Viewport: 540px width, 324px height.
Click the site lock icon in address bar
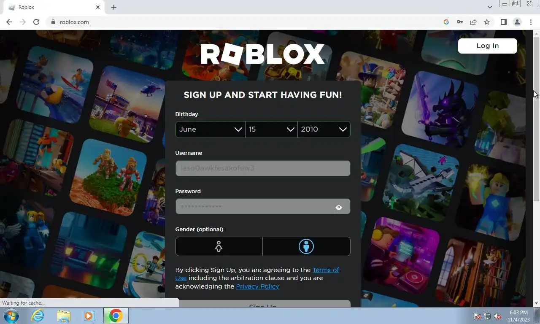click(53, 22)
